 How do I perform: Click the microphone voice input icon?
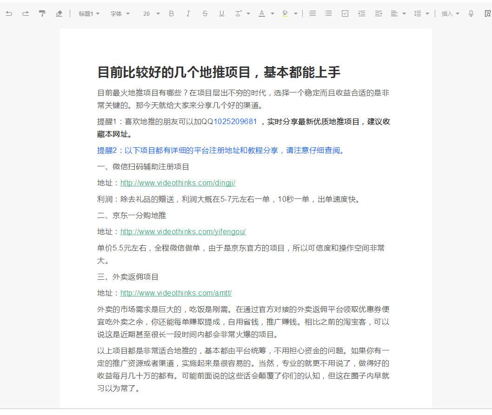tap(471, 13)
